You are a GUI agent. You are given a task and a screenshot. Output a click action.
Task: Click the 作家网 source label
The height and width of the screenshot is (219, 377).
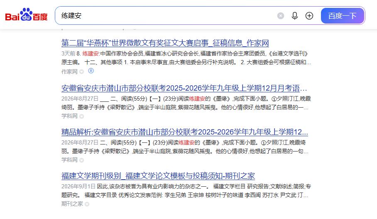[69, 72]
